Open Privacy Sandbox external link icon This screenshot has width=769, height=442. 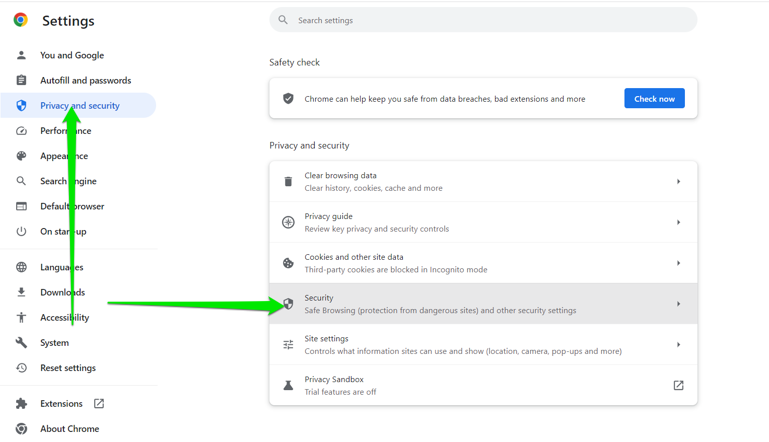678,386
